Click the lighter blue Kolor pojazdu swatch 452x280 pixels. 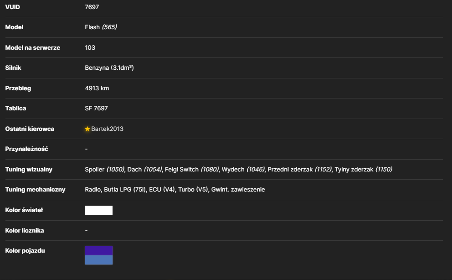[x=99, y=260]
